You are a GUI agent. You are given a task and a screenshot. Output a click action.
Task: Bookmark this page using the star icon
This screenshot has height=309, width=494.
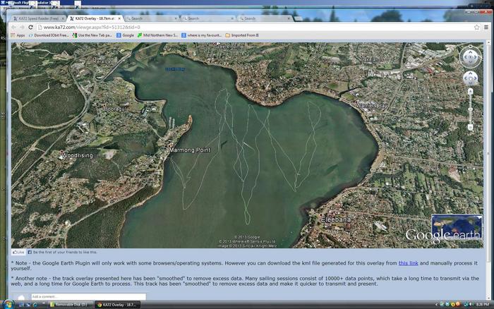click(476, 27)
